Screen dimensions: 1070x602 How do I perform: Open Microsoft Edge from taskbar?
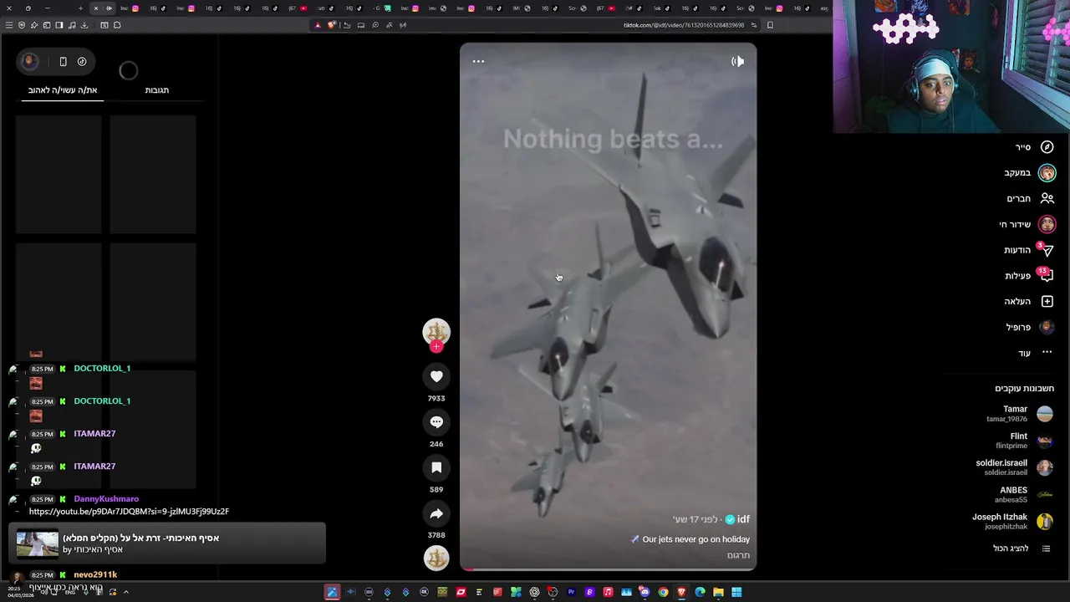700,592
